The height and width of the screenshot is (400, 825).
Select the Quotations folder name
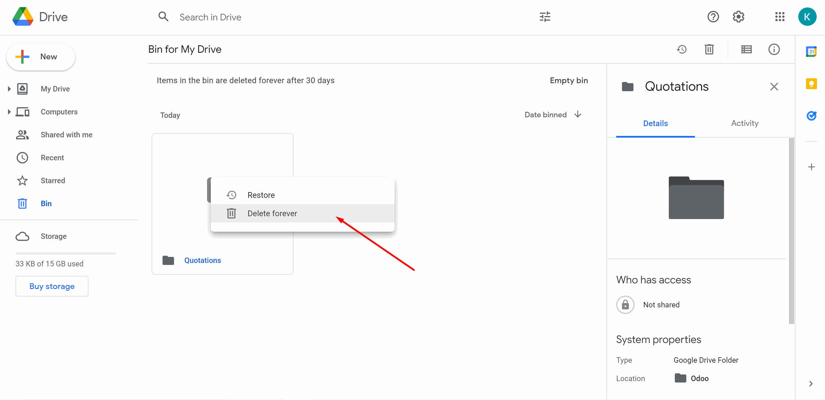(x=202, y=260)
